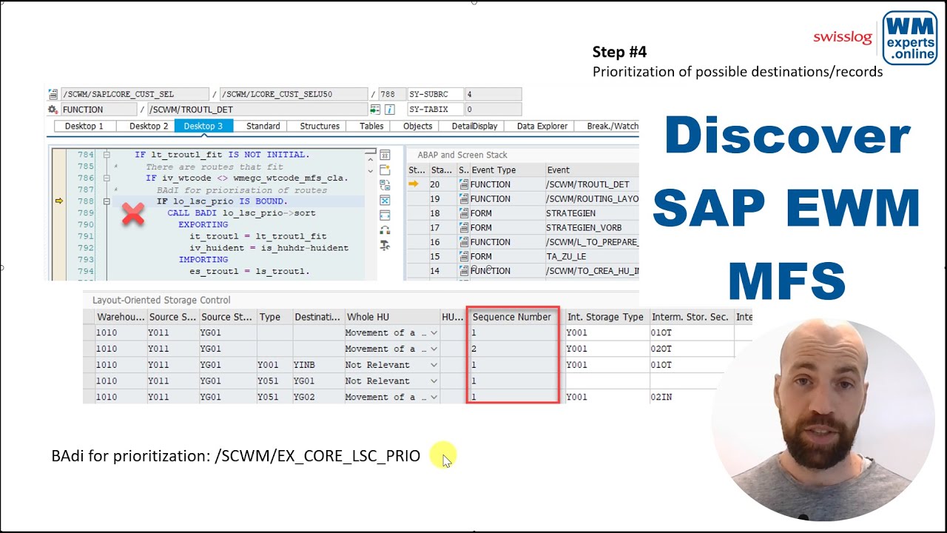Click destination cell YINB in table
The height and width of the screenshot is (533, 947).
[318, 365]
